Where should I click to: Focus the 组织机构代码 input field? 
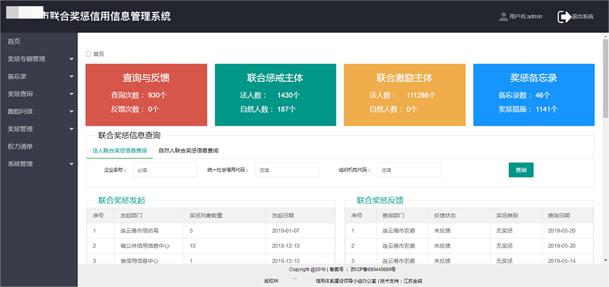pos(409,170)
